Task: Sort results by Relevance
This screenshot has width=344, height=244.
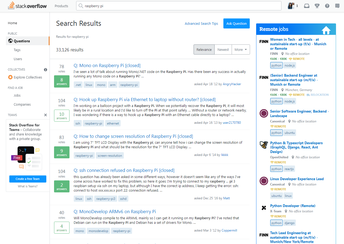Action: (204, 49)
